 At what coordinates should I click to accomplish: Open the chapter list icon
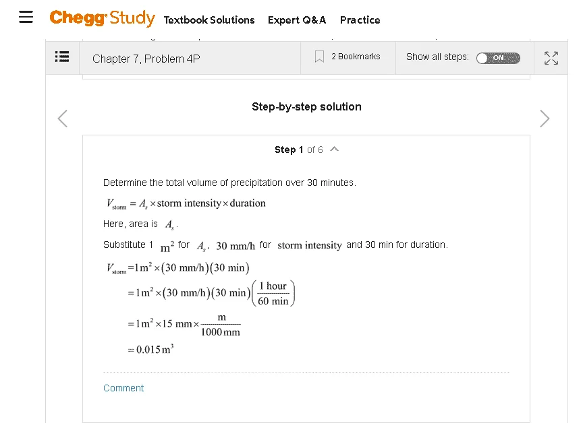click(62, 57)
